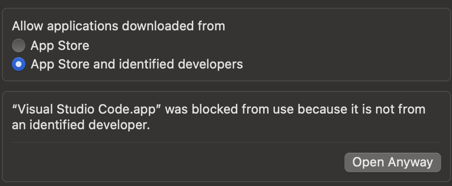Image resolution: width=452 pixels, height=186 pixels.
Task: Click the blue selected radio circle
Action: pyautogui.click(x=19, y=64)
